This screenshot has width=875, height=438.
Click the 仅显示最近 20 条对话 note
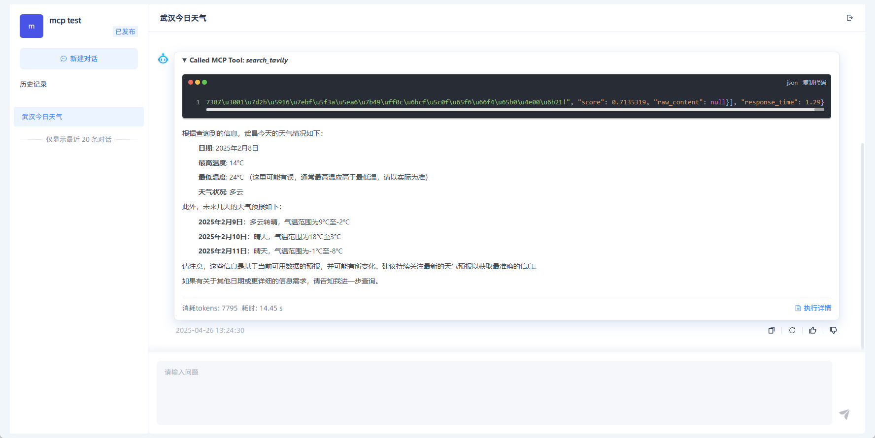79,139
